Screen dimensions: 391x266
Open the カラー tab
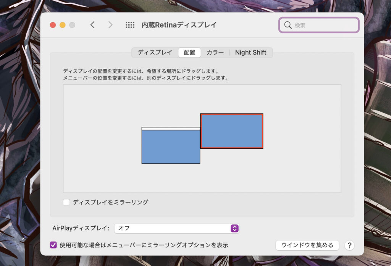point(215,52)
